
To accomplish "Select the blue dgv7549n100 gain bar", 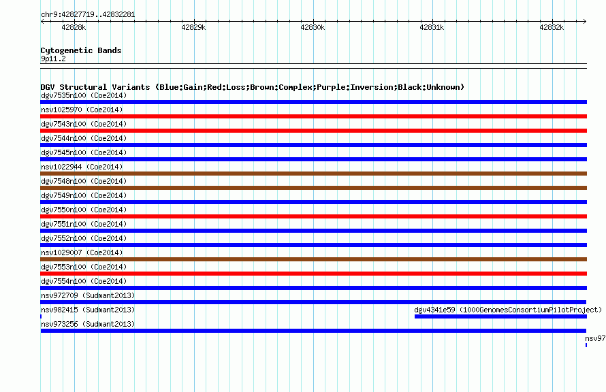I will [313, 202].
